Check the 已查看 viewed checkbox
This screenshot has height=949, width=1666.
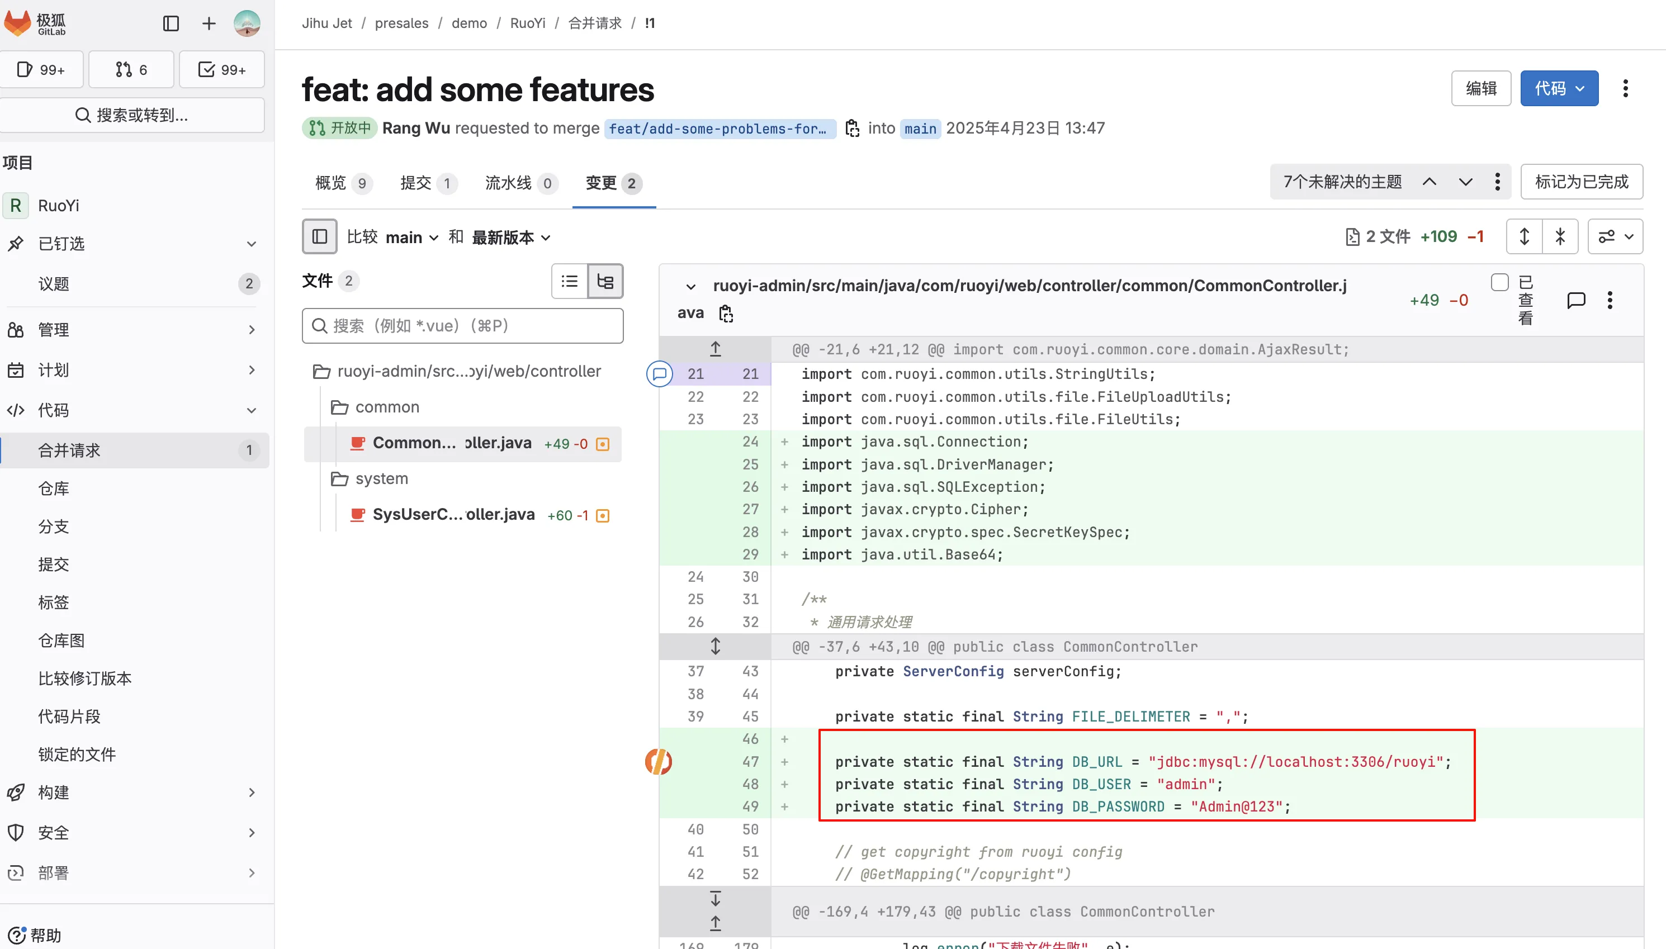tap(1499, 282)
